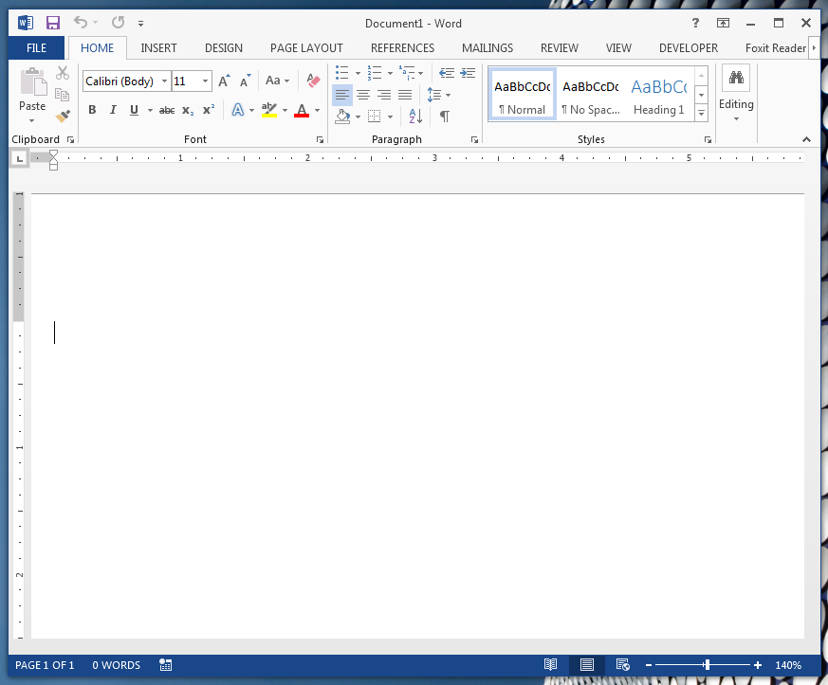Decrease font size with Shrink Font

[x=245, y=81]
